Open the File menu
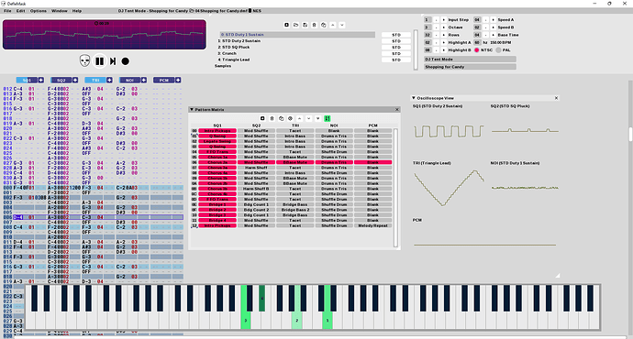Image resolution: width=633 pixels, height=339 pixels. (x=7, y=11)
